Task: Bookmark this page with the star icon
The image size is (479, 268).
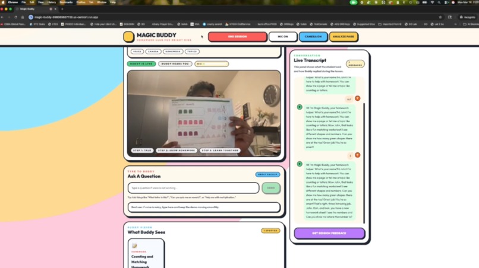Action: point(440,17)
